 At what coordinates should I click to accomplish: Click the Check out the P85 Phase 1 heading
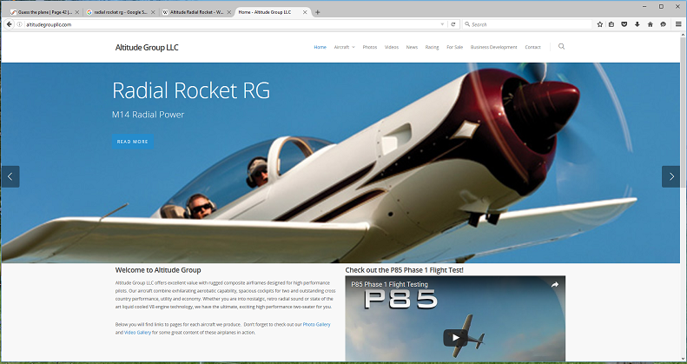coord(404,270)
